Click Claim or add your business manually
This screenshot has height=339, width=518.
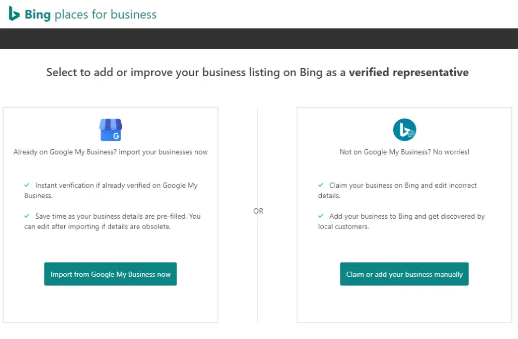[x=405, y=274]
